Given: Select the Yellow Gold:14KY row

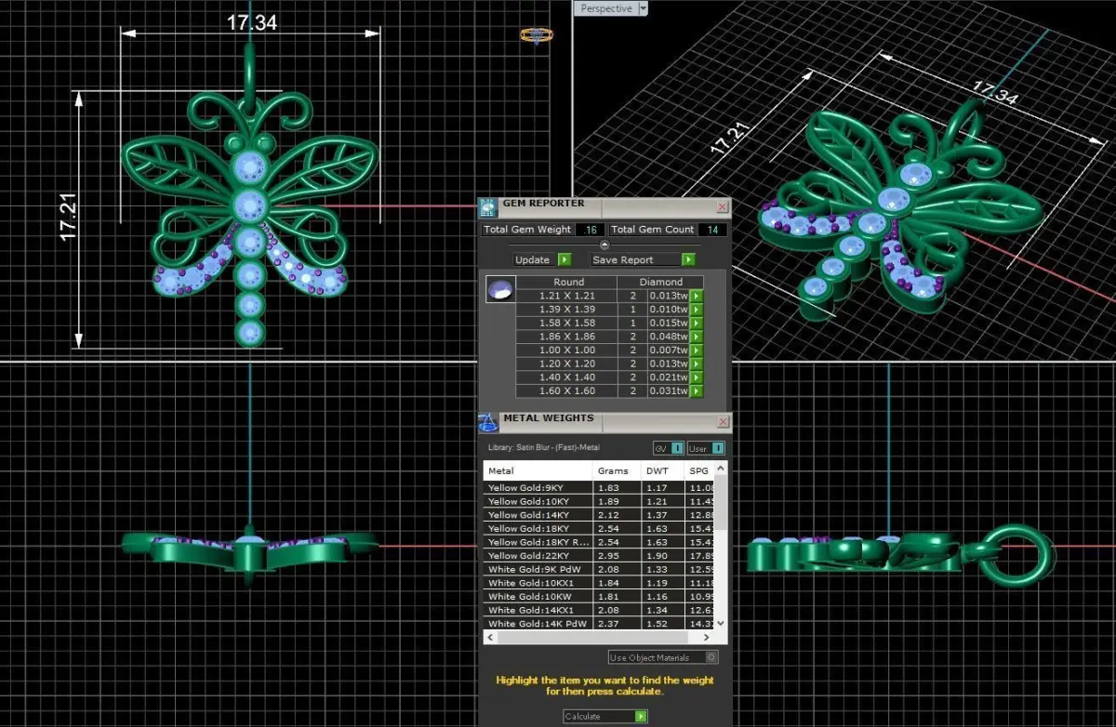Looking at the screenshot, I should pos(599,515).
